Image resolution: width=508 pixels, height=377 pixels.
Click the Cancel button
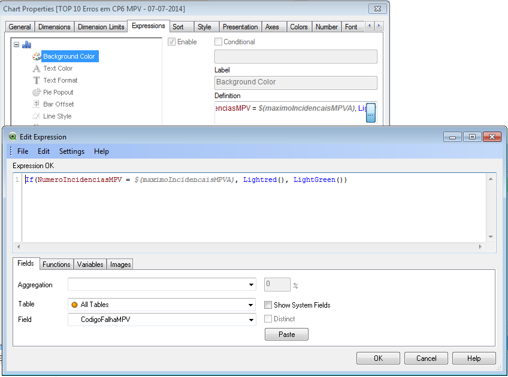click(x=426, y=358)
